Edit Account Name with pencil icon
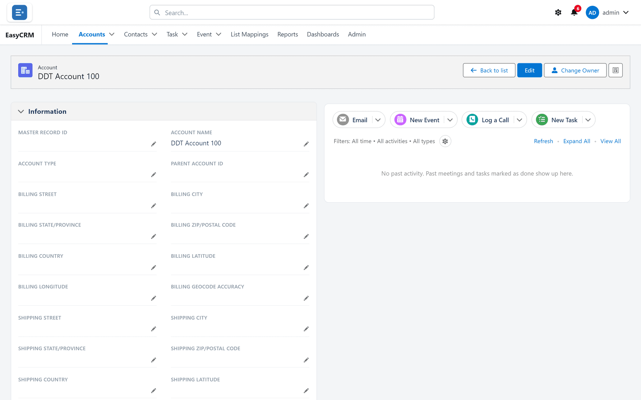The image size is (641, 400). 306,144
